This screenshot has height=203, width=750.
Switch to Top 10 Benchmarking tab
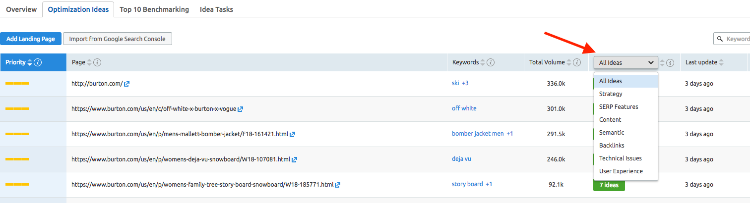coord(154,9)
